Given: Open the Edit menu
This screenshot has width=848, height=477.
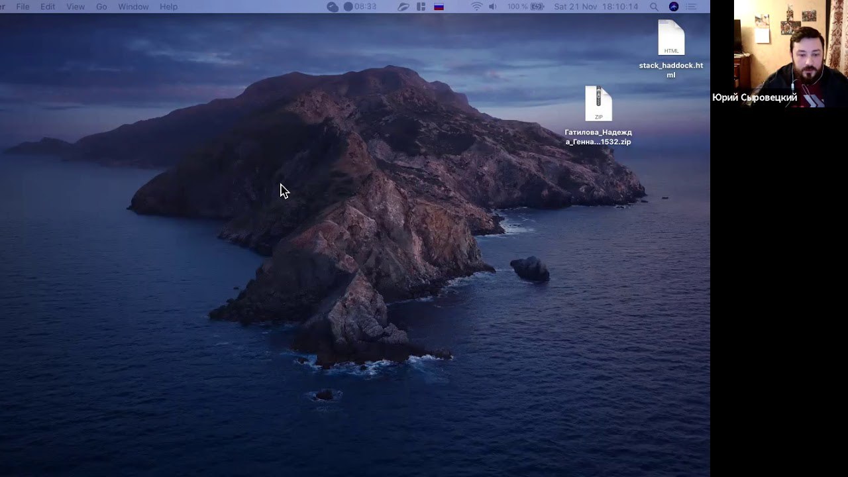Looking at the screenshot, I should pyautogui.click(x=48, y=7).
